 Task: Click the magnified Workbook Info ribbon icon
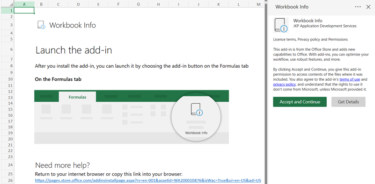click(196, 110)
